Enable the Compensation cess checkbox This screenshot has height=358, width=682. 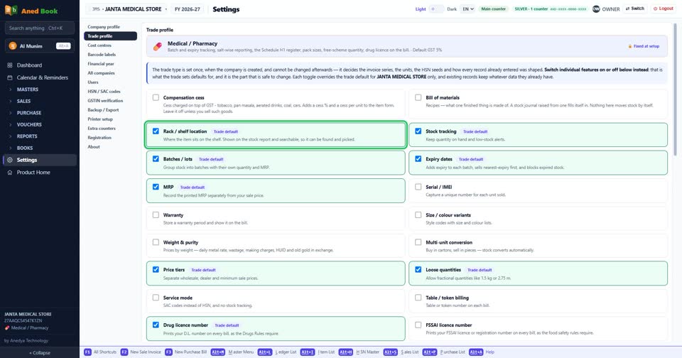[156, 97]
